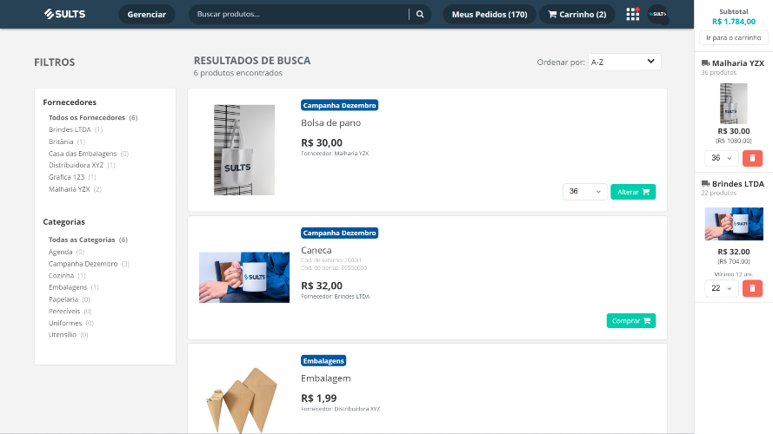Open the Gerenciar menu

pyautogui.click(x=146, y=14)
